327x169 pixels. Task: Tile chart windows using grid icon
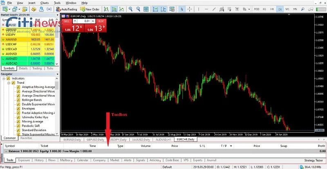[x=146, y=9]
